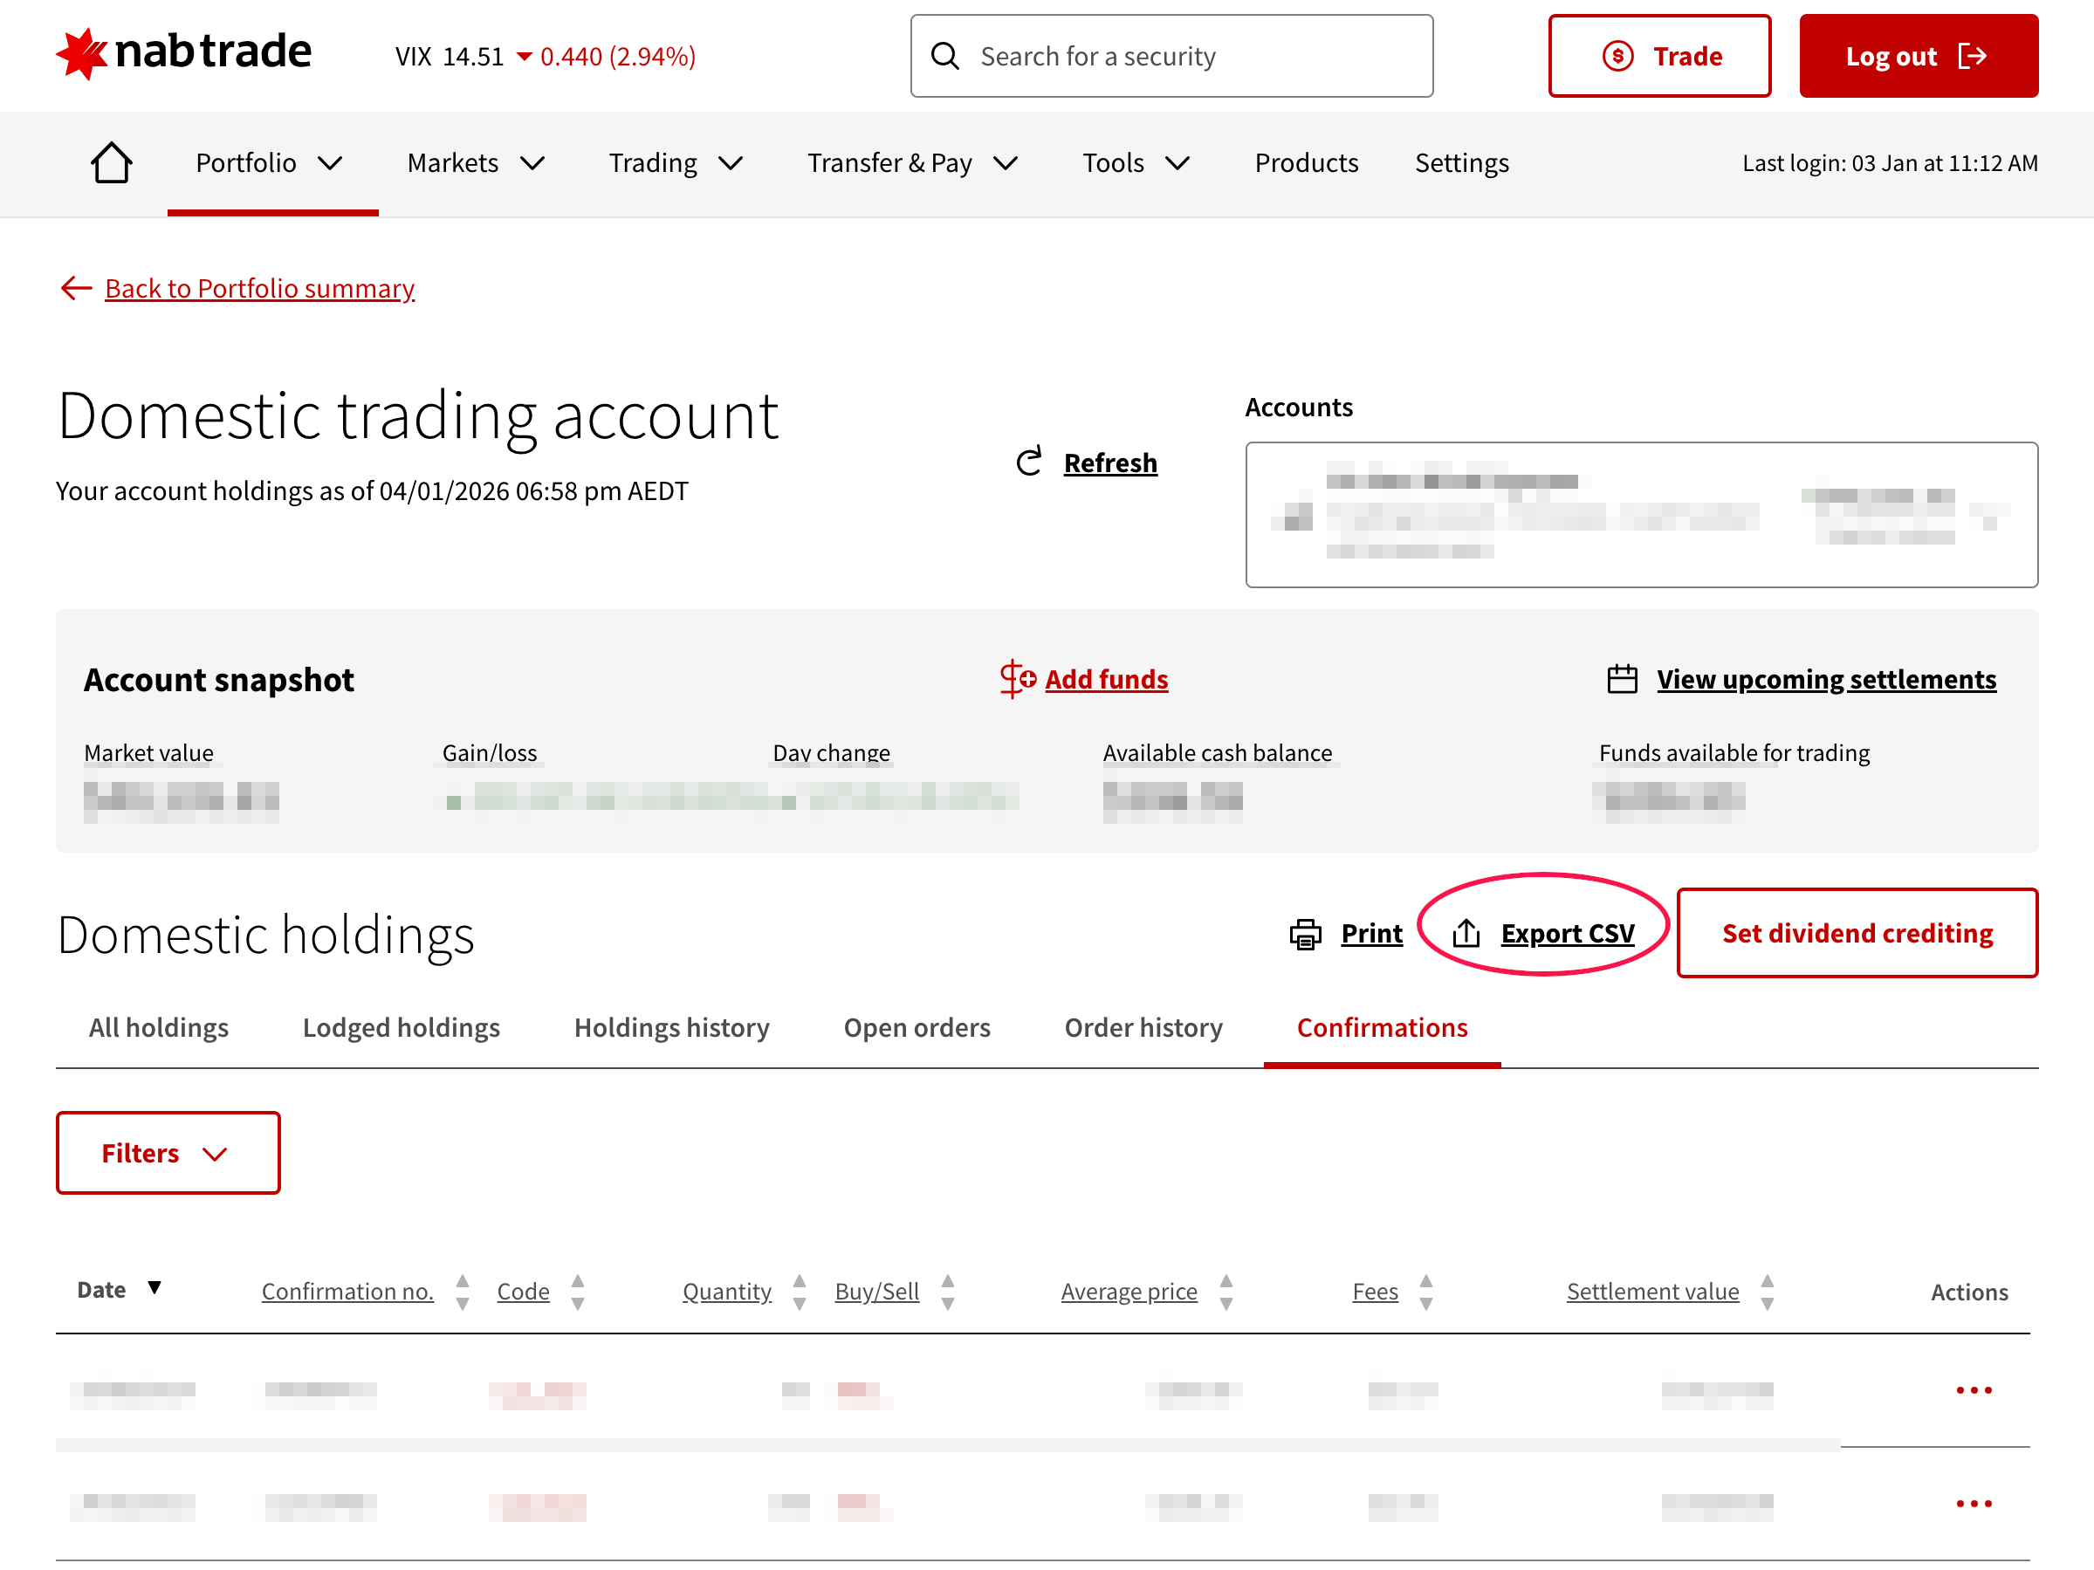
Task: Open actions menu for the second confirmation row
Action: [1974, 1504]
